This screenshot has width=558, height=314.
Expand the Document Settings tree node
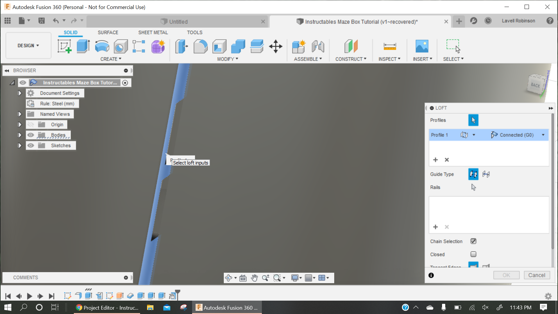tap(20, 93)
